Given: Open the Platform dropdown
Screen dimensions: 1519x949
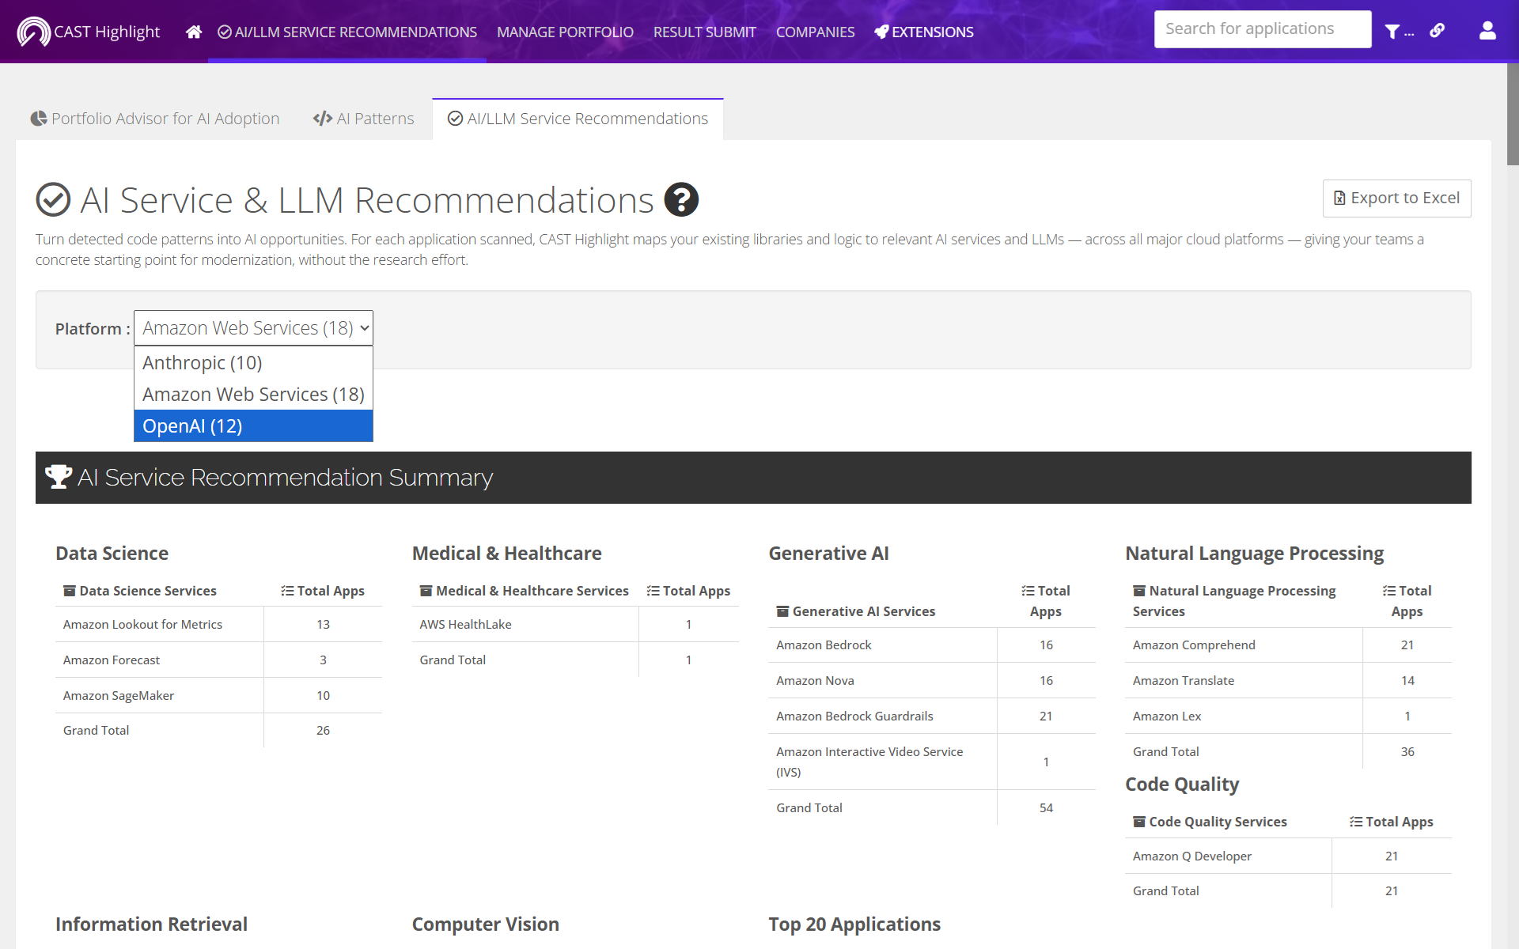Looking at the screenshot, I should coord(253,328).
